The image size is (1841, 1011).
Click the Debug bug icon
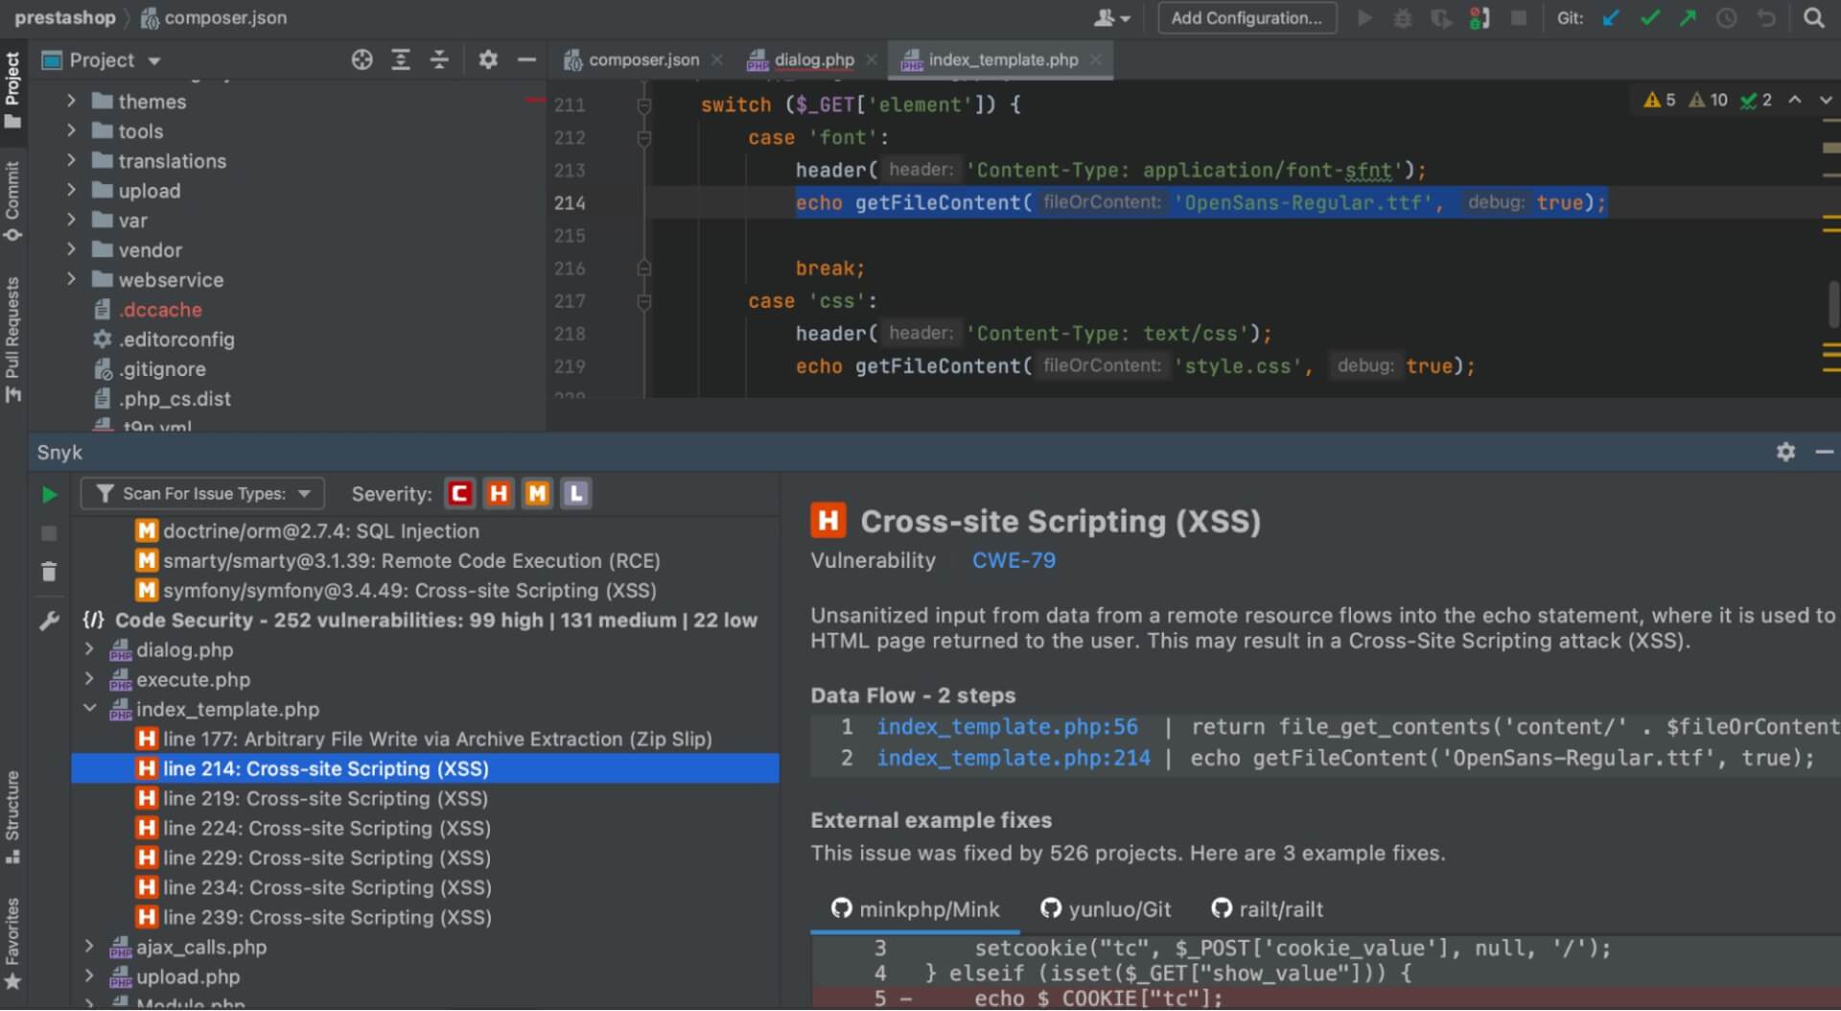pos(1403,18)
